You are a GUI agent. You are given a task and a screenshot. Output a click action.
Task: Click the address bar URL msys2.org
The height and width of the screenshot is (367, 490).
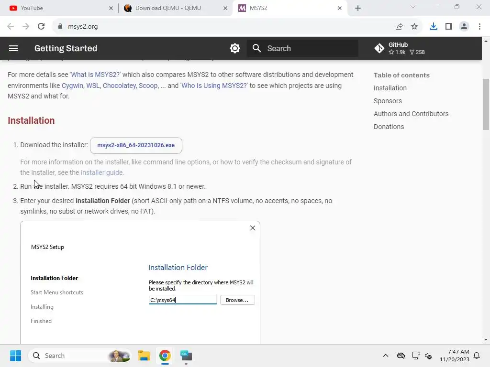[x=83, y=27]
